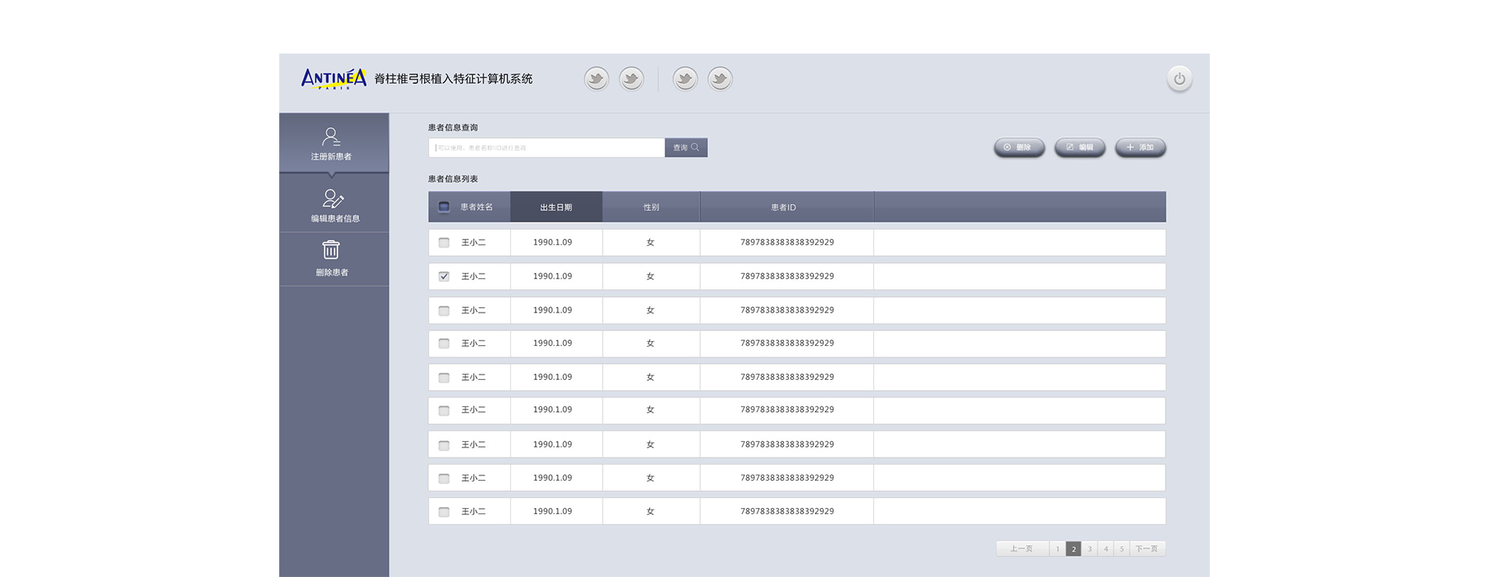
Task: Toggle the select-all checkbox in the table header
Action: (444, 207)
